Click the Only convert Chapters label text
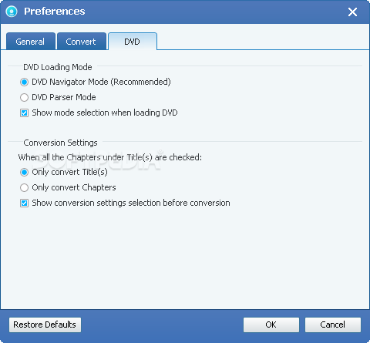This screenshot has height=343, width=370. coord(74,187)
